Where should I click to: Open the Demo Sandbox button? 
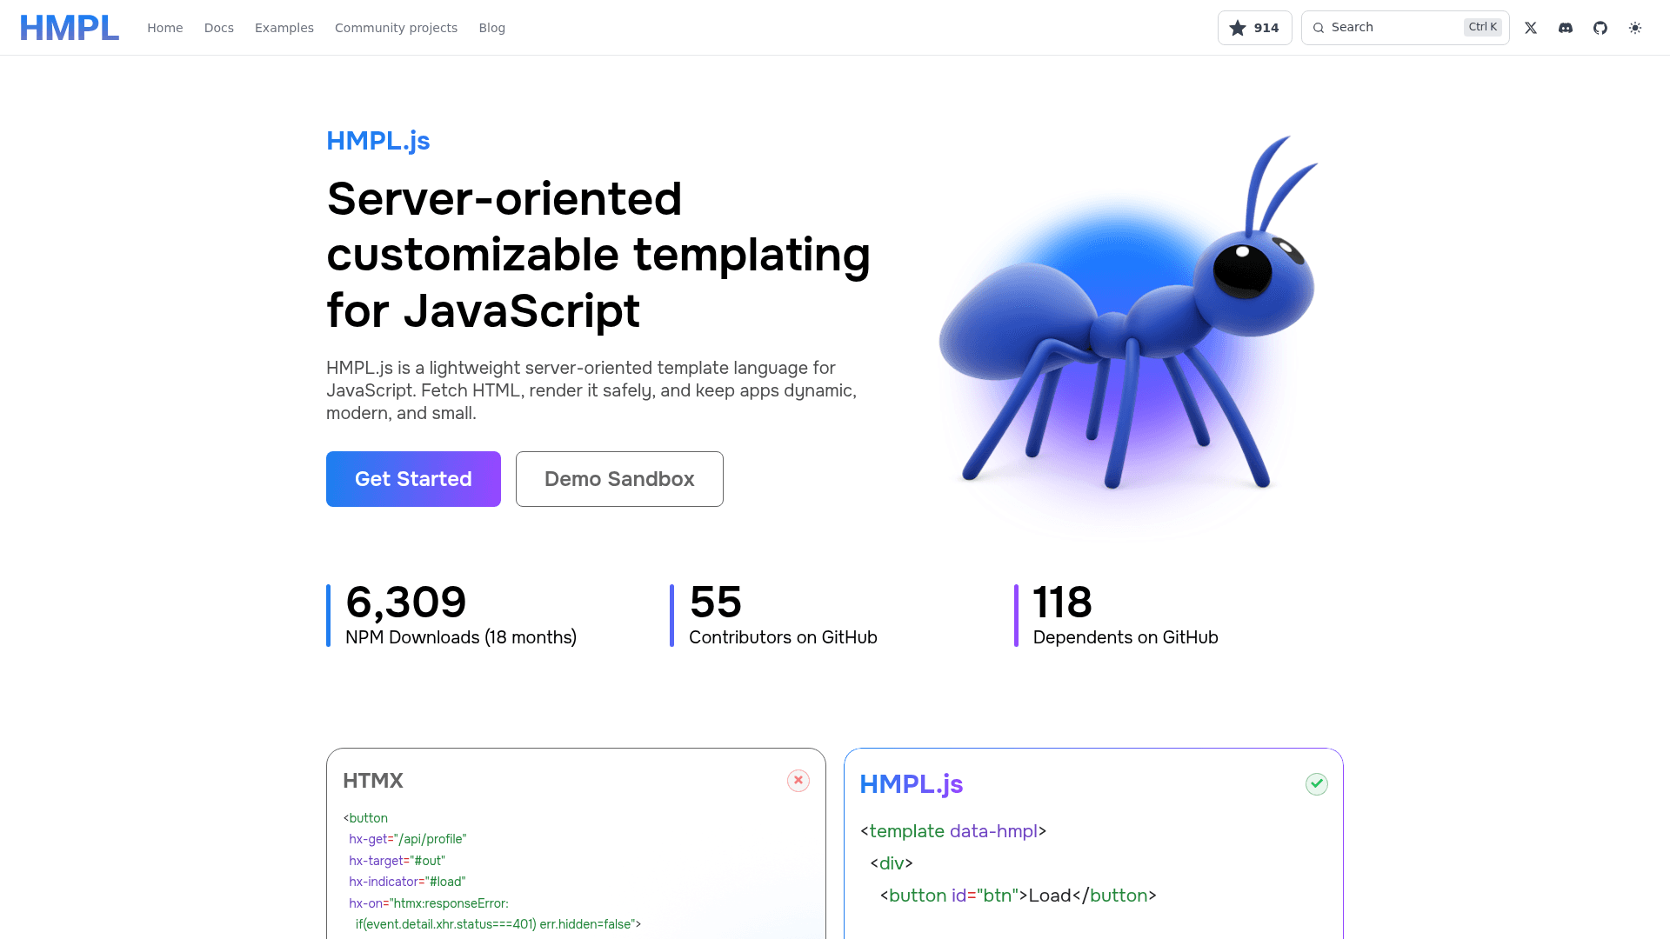[619, 479]
